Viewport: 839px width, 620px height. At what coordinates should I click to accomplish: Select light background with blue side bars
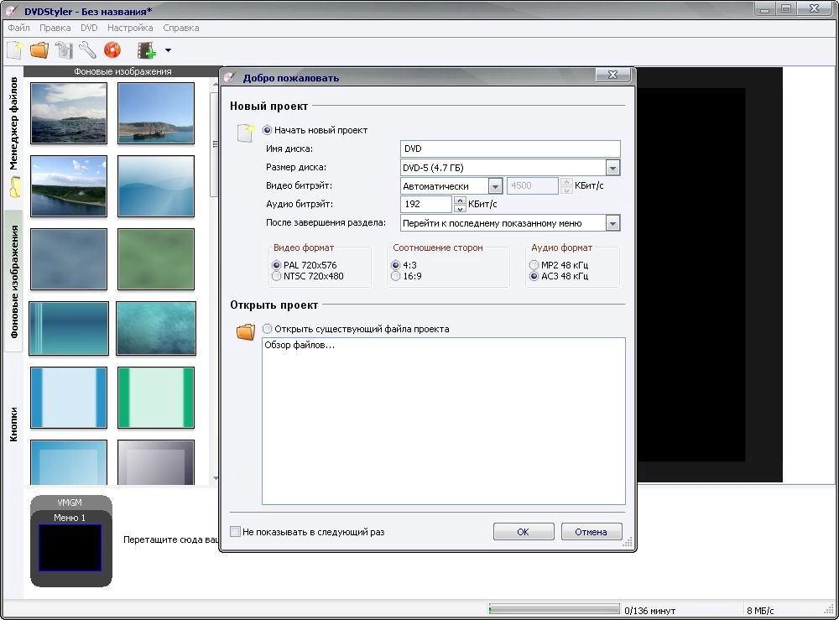(69, 398)
